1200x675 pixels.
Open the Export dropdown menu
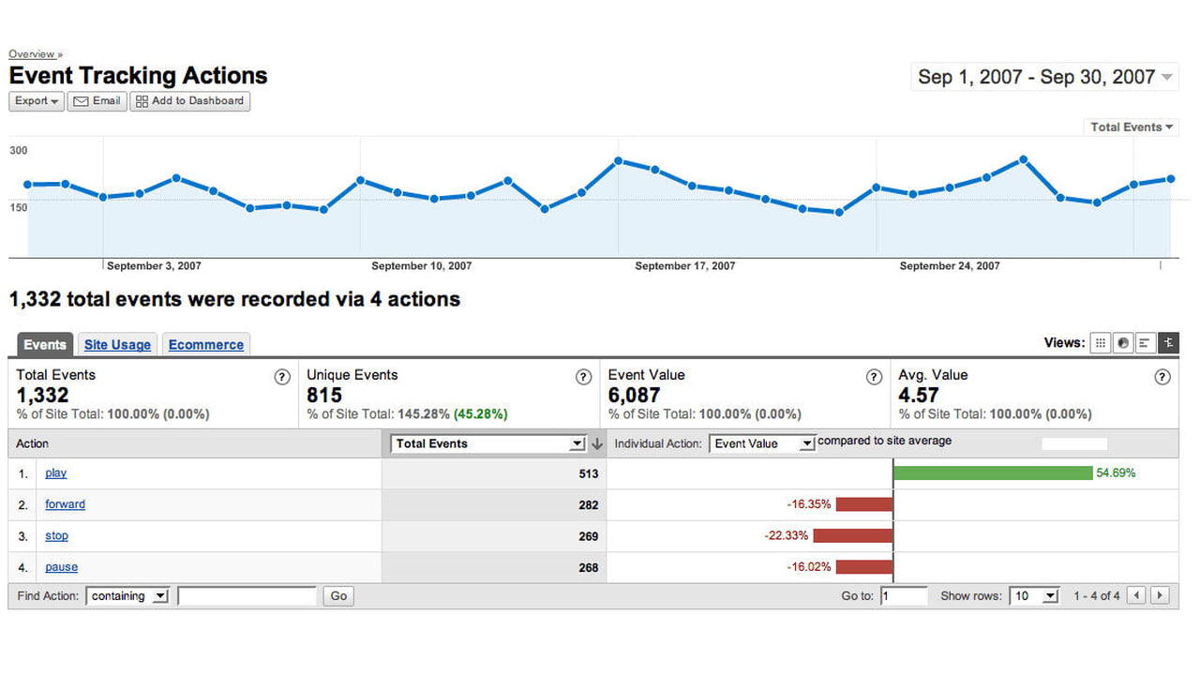tap(37, 101)
